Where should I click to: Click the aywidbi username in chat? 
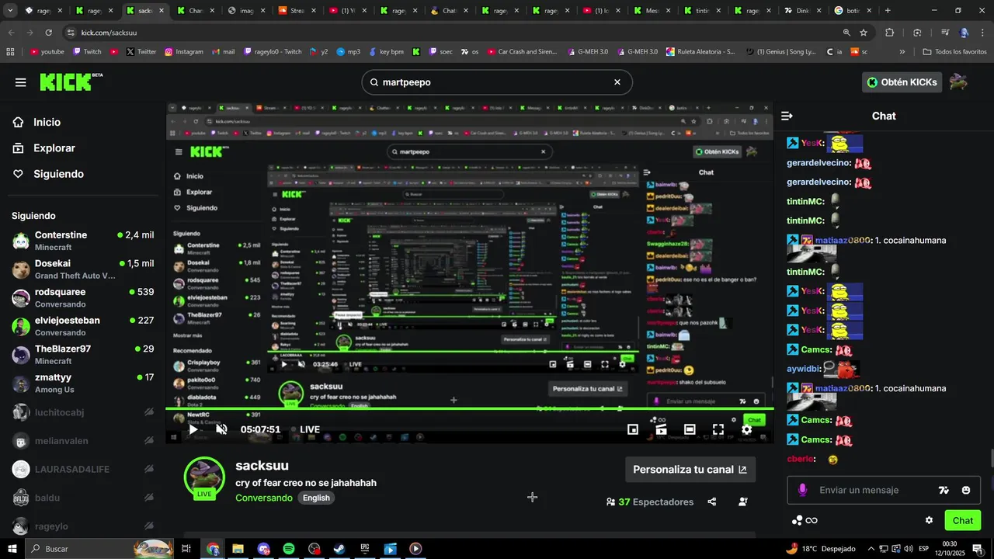tap(802, 369)
